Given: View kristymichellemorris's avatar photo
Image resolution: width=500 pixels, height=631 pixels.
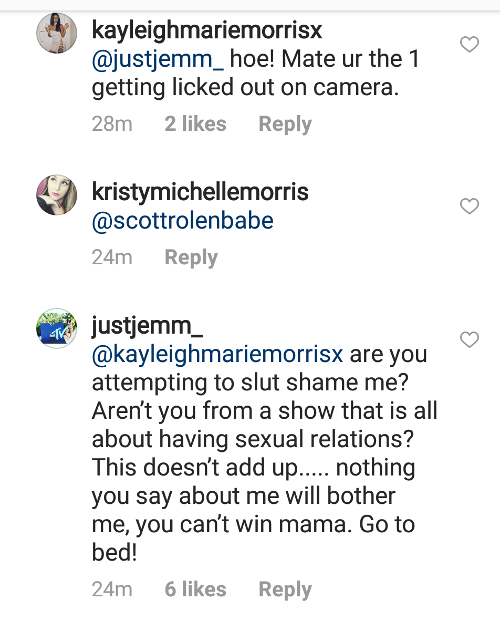Looking at the screenshot, I should [x=57, y=194].
